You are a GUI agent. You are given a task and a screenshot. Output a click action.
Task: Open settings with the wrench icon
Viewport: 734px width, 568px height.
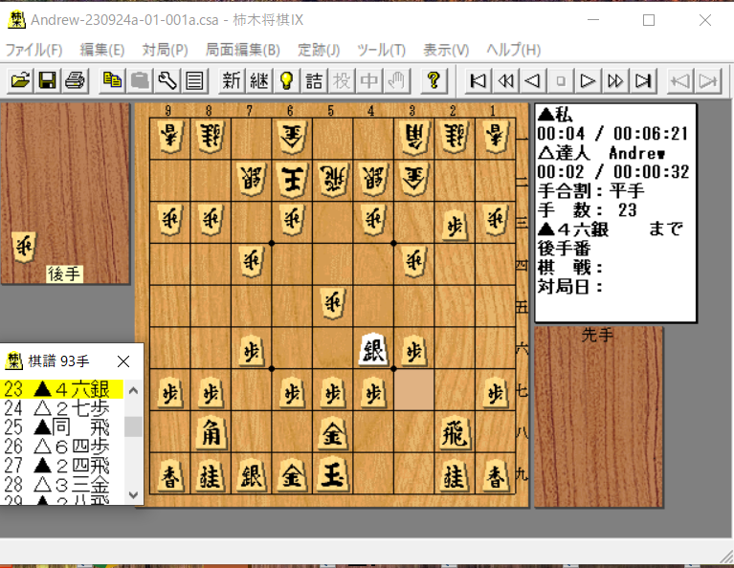point(167,81)
